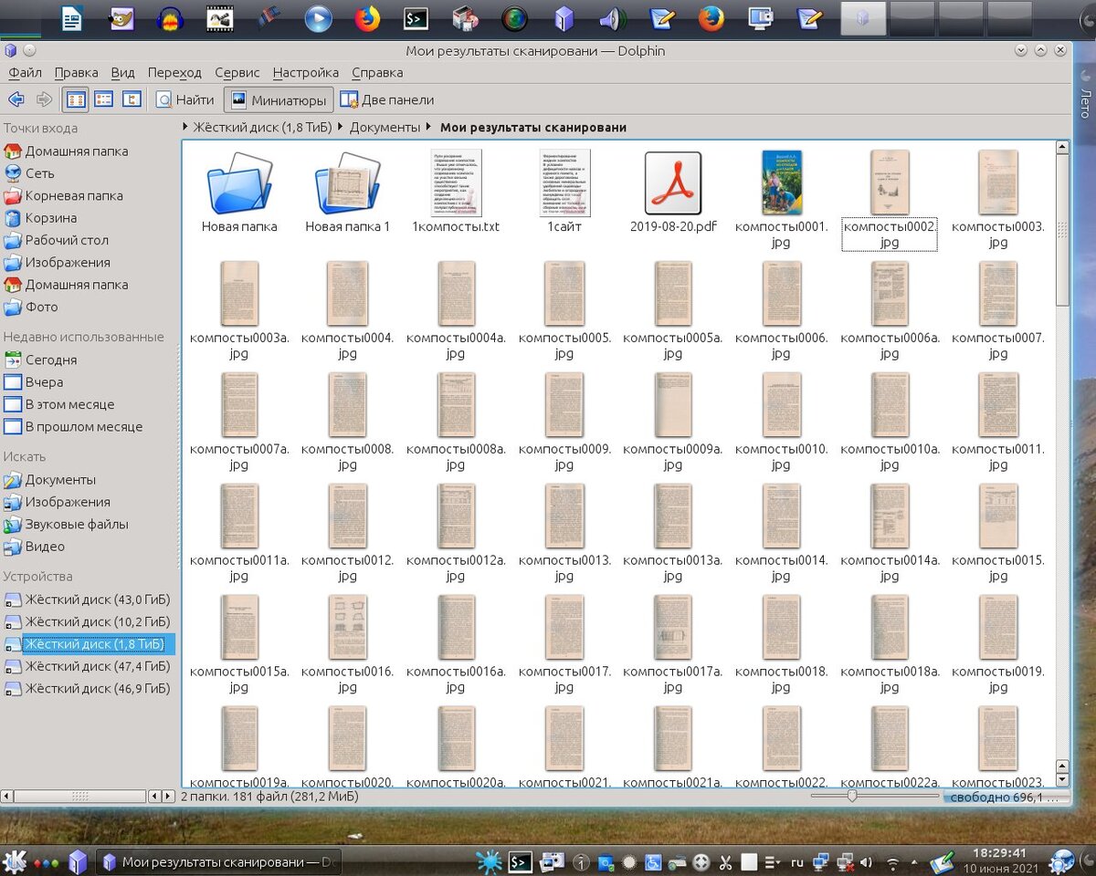Select Жёсткий диск (10,2 ГиБ) device
This screenshot has height=876, width=1096.
(90, 622)
